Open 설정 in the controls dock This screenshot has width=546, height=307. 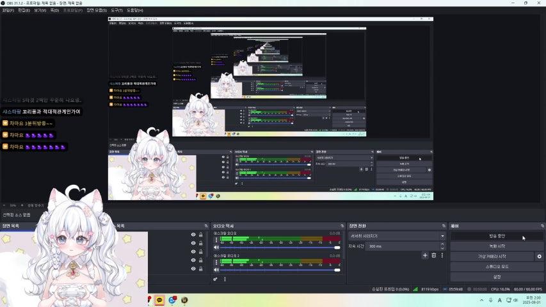497,277
